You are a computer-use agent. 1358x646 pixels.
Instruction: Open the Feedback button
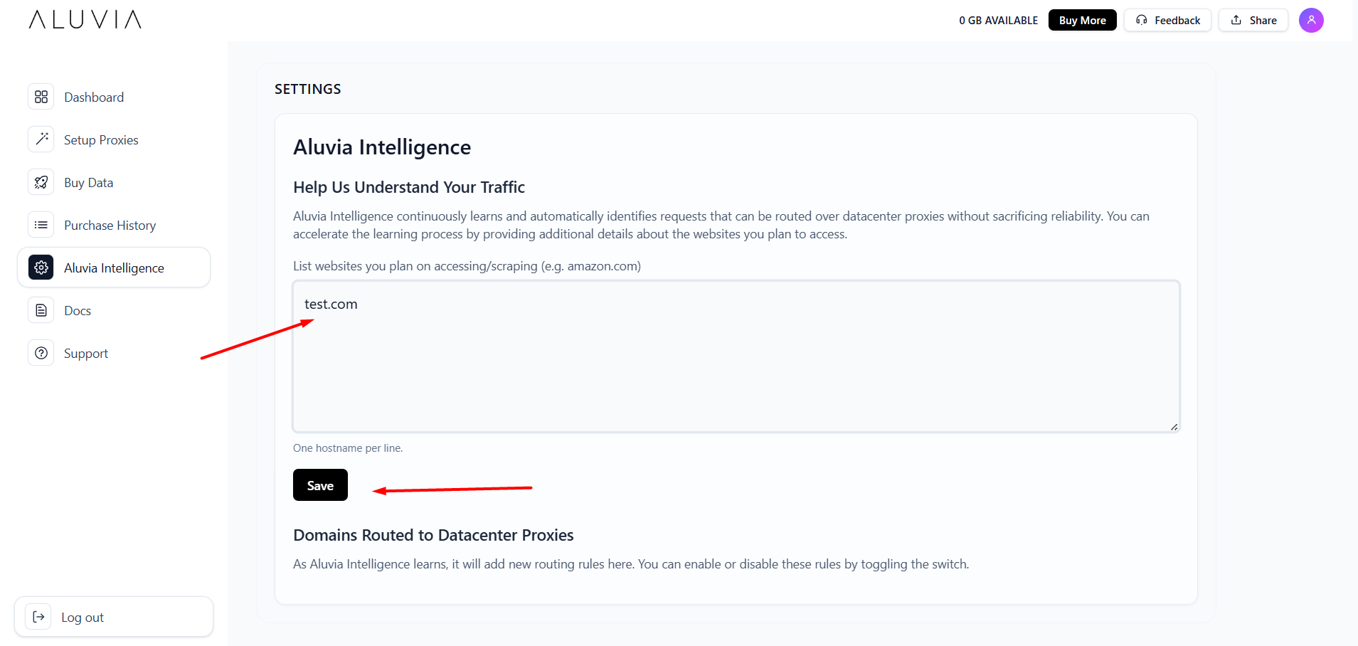[x=1167, y=20]
